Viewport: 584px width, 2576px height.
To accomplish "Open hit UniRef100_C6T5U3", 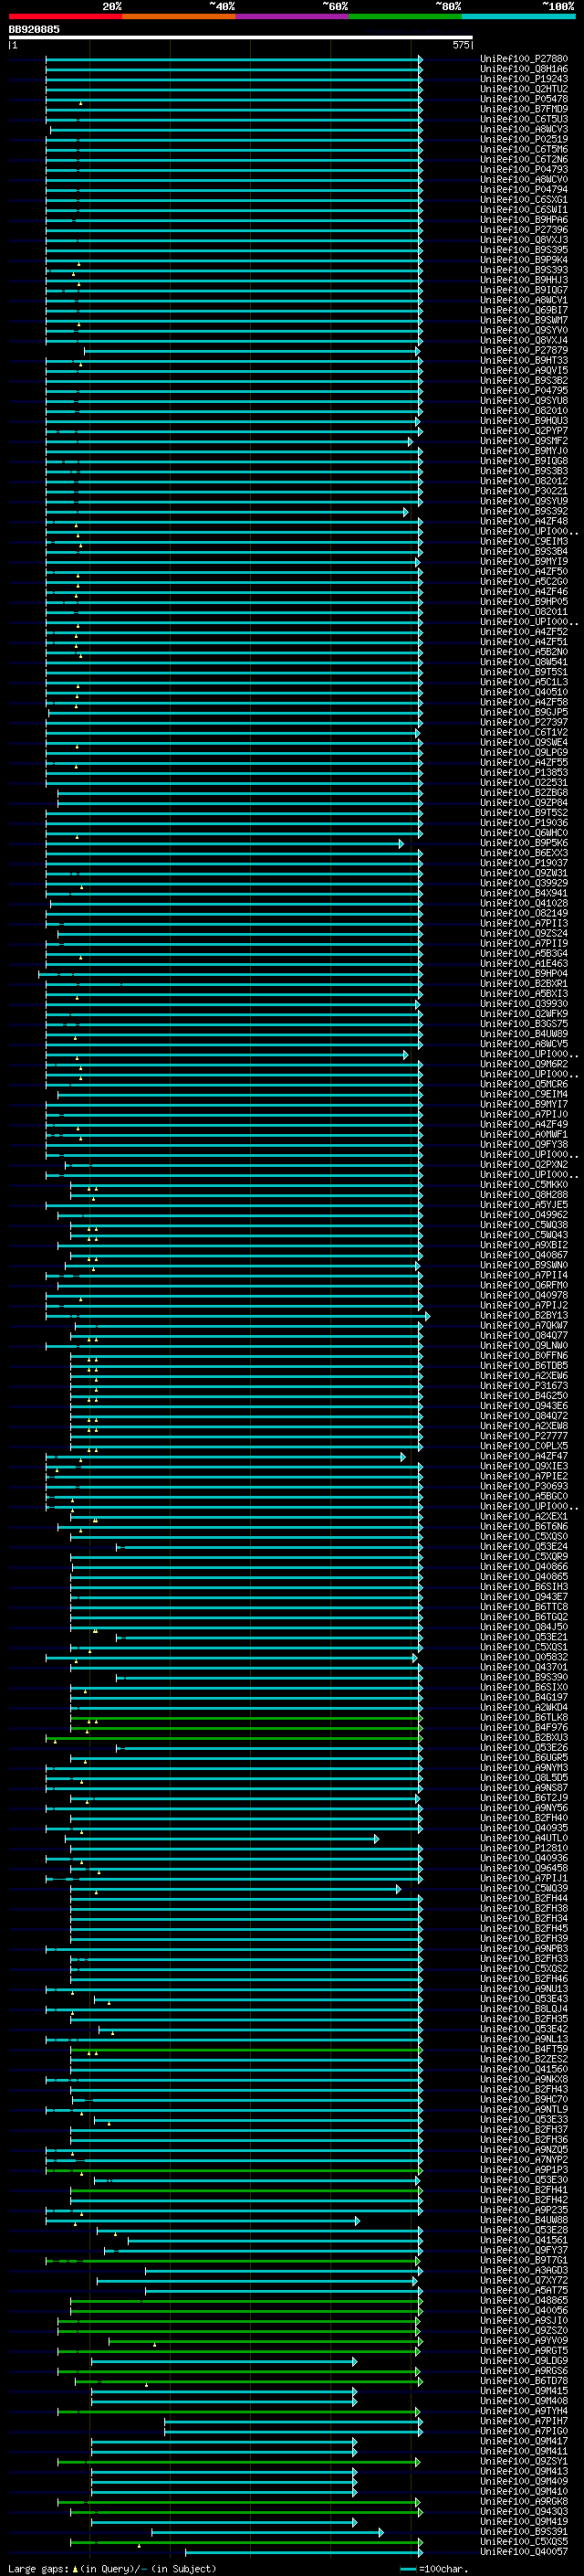I will 524,119.
